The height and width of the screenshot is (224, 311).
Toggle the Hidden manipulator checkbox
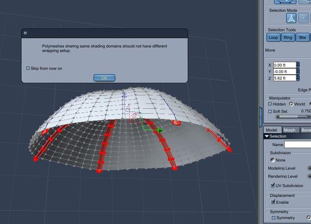click(x=270, y=104)
